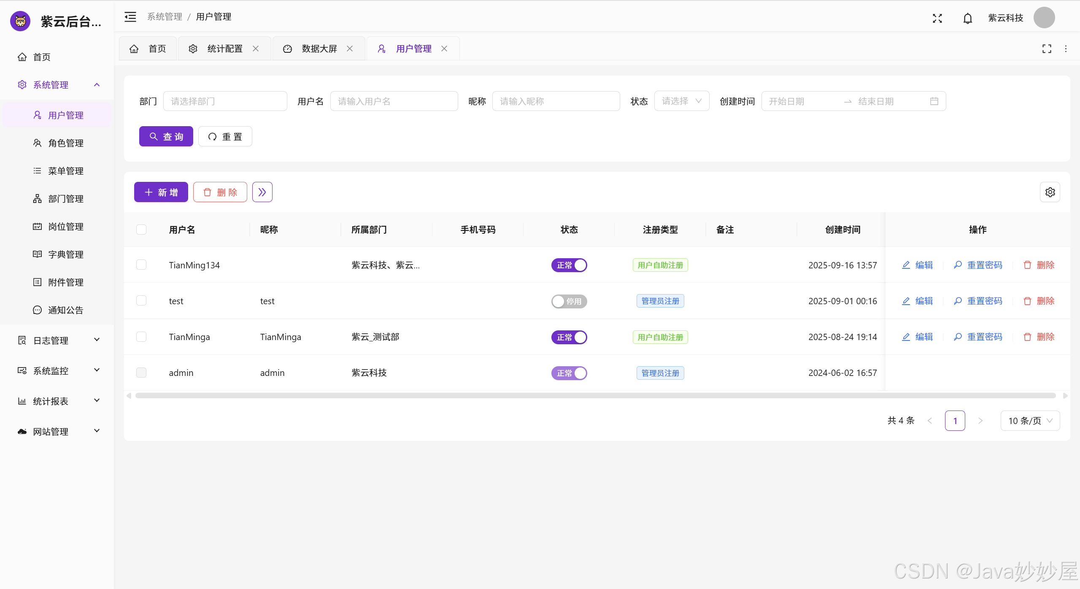
Task: Click the double-arrow more actions button
Action: click(262, 192)
